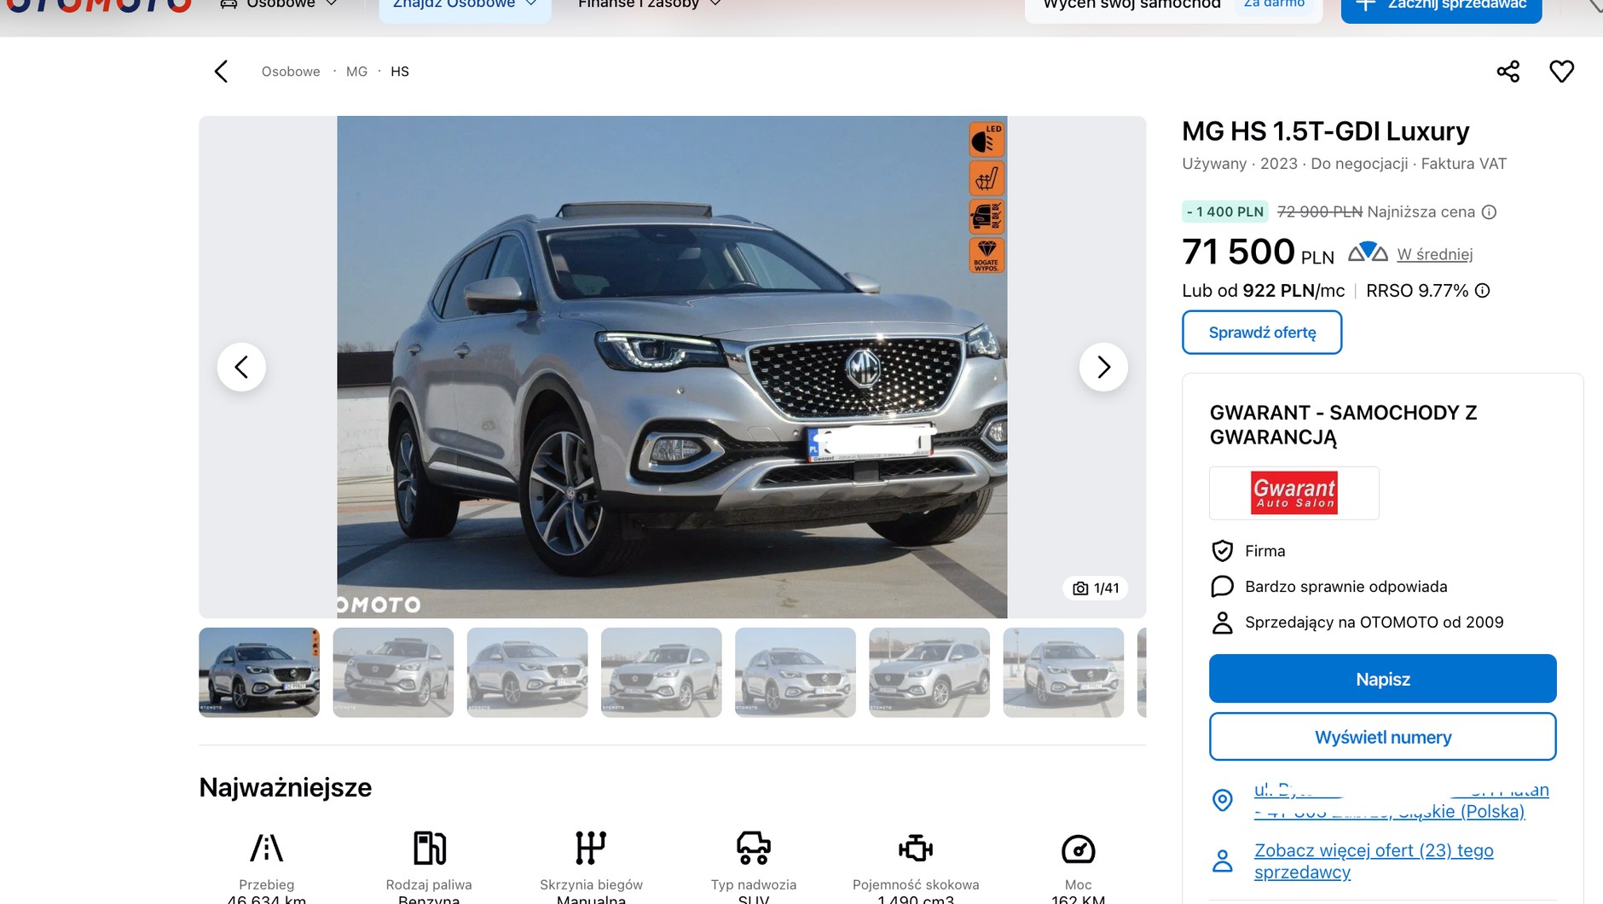Click the seller-since person icon
Image resolution: width=1603 pixels, height=904 pixels.
pyautogui.click(x=1222, y=623)
